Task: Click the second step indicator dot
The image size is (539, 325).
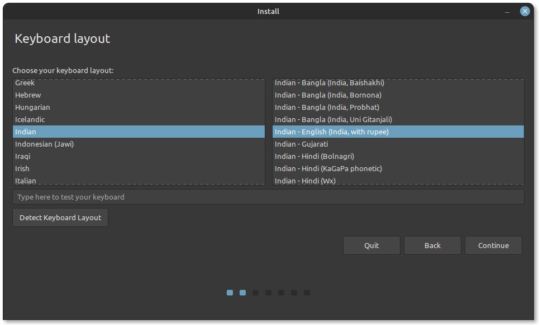Action: point(242,292)
